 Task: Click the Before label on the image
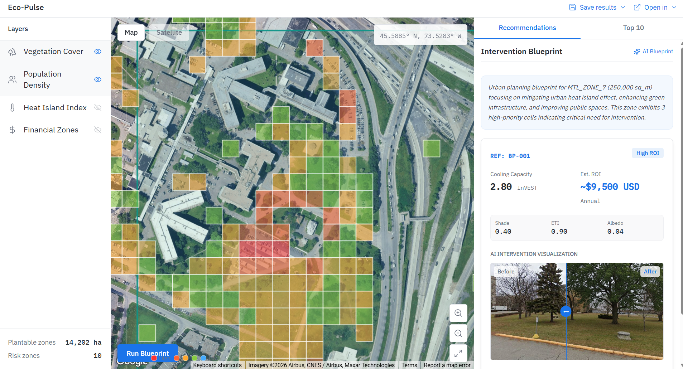506,271
